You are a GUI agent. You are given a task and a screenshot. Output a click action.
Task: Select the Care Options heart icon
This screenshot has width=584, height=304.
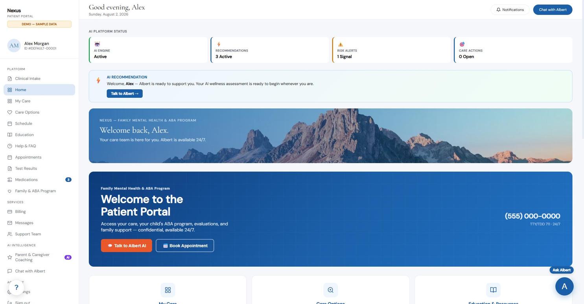pyautogui.click(x=10, y=112)
